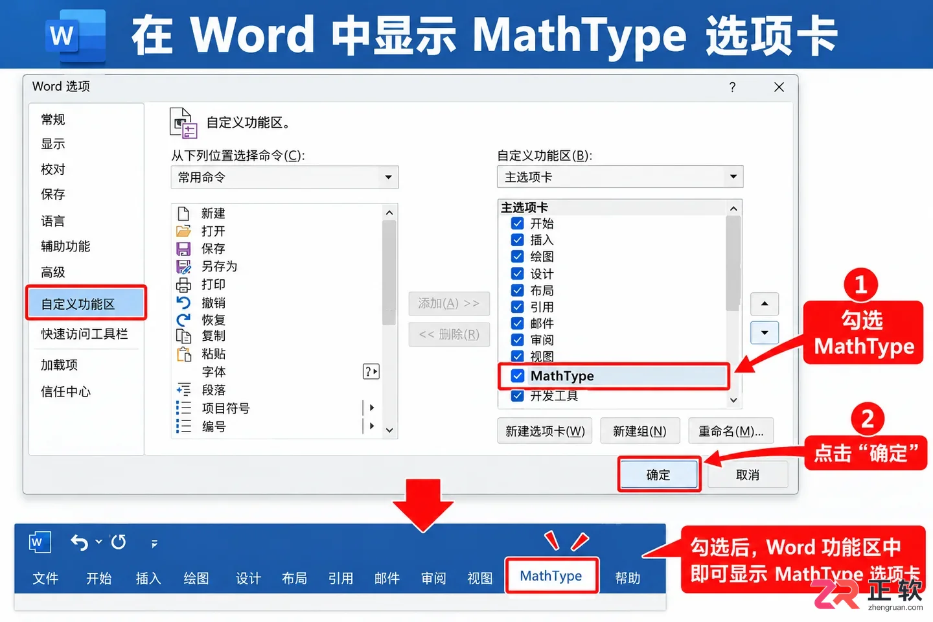Click the move up arrow button

click(765, 304)
